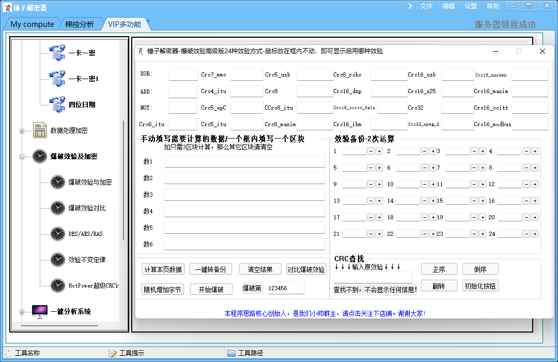
Task: Click the 一键转备份 button
Action: [x=210, y=269]
